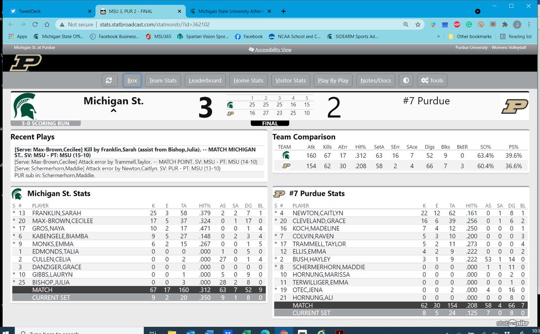Open the Leaderboard view
This screenshot has width=540, height=334.
205,80
